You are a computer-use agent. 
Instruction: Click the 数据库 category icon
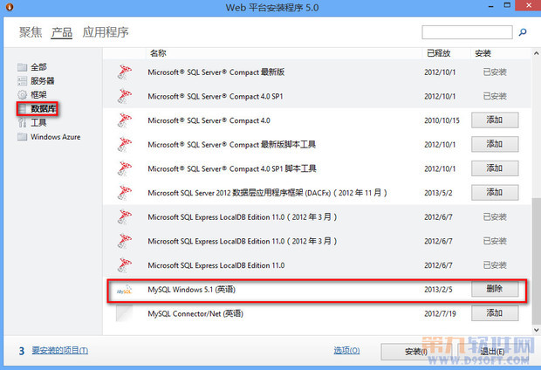tap(23, 109)
